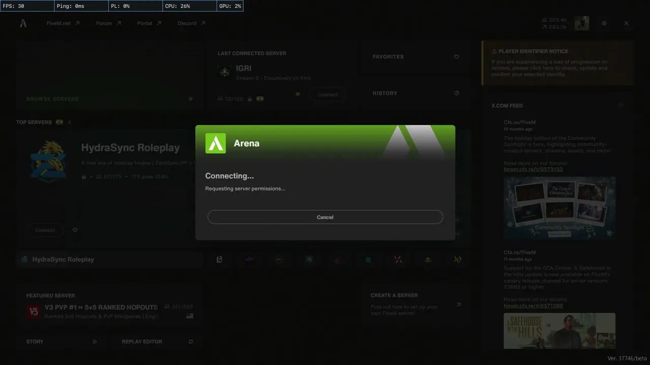Open the History list
650x365 pixels.
coord(415,93)
